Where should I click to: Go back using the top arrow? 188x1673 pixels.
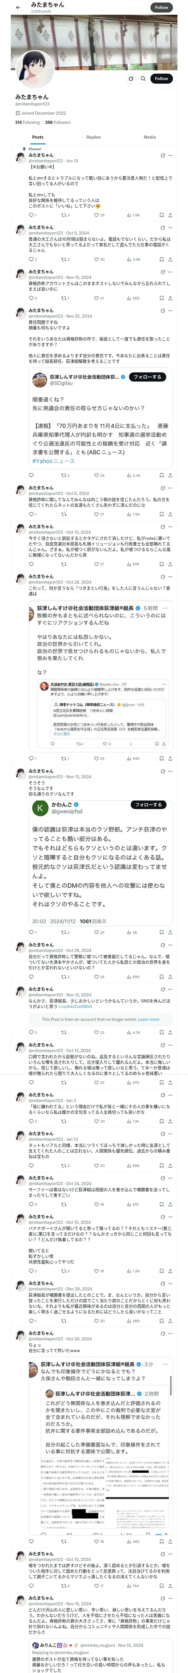[x=18, y=7]
